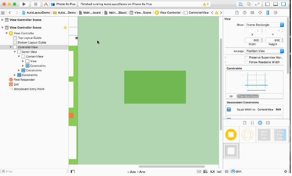Collapse the Scroll View tree item

[x=14, y=52]
